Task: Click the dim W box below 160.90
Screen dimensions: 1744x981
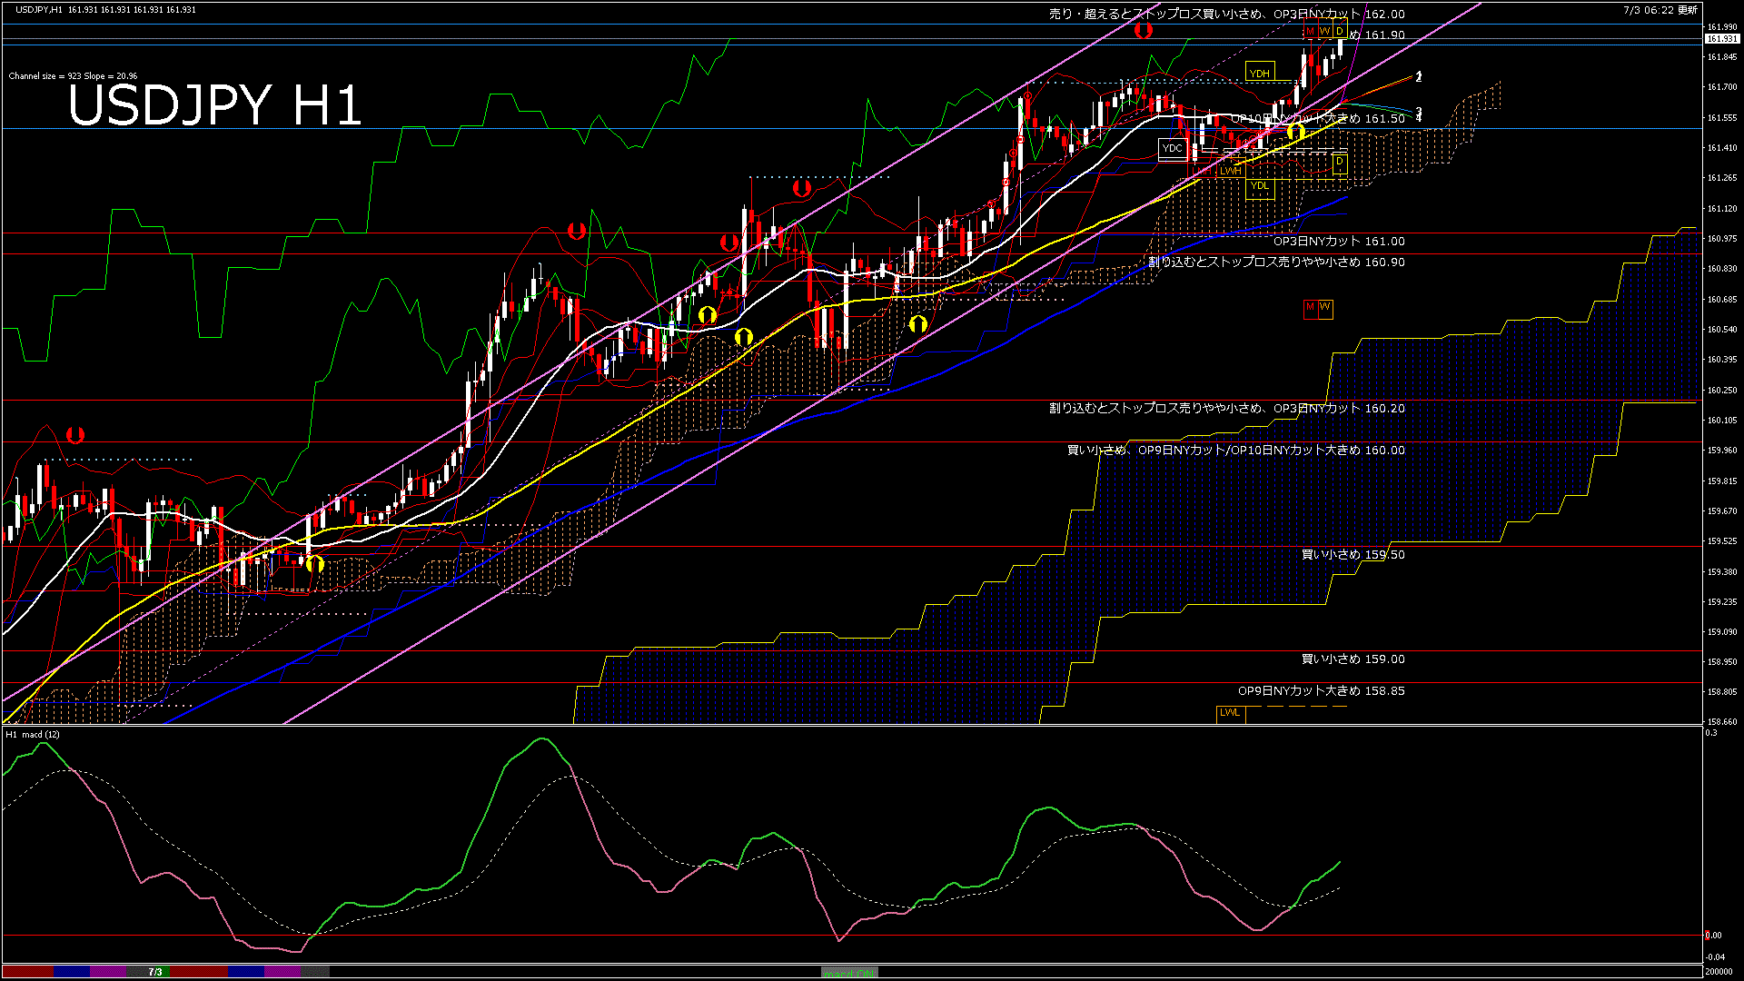Action: (1324, 308)
